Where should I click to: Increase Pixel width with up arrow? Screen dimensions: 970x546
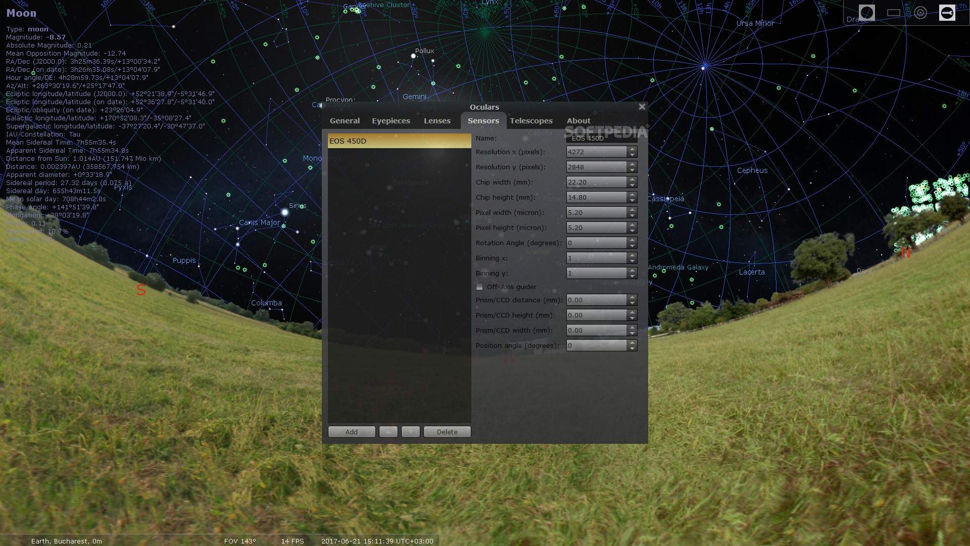[x=632, y=210]
